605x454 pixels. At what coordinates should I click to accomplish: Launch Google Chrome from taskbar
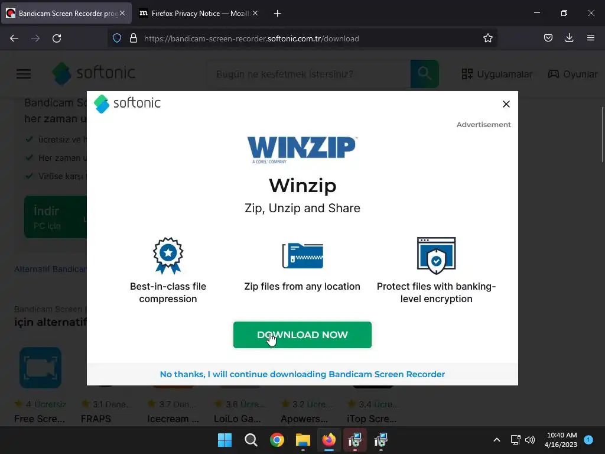(277, 440)
